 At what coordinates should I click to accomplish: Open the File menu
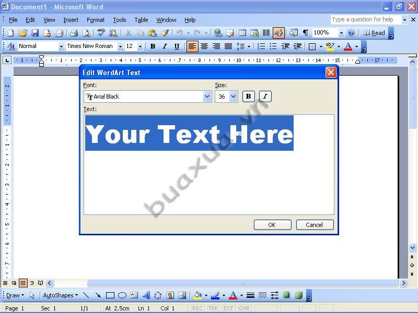13,20
